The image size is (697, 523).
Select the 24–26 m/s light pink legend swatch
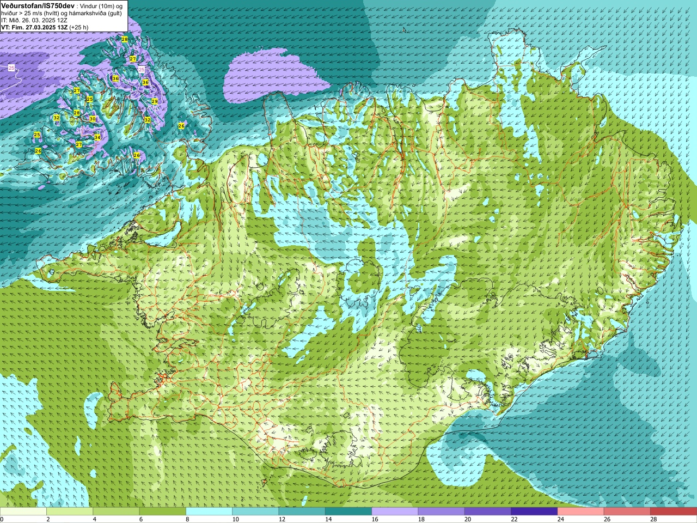[580, 512]
